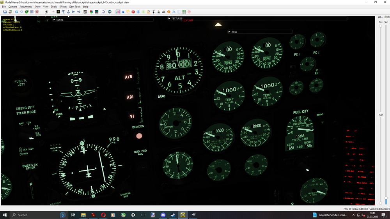Open Steam from the taskbar
This screenshot has height=219, width=390.
pyautogui.click(x=173, y=215)
